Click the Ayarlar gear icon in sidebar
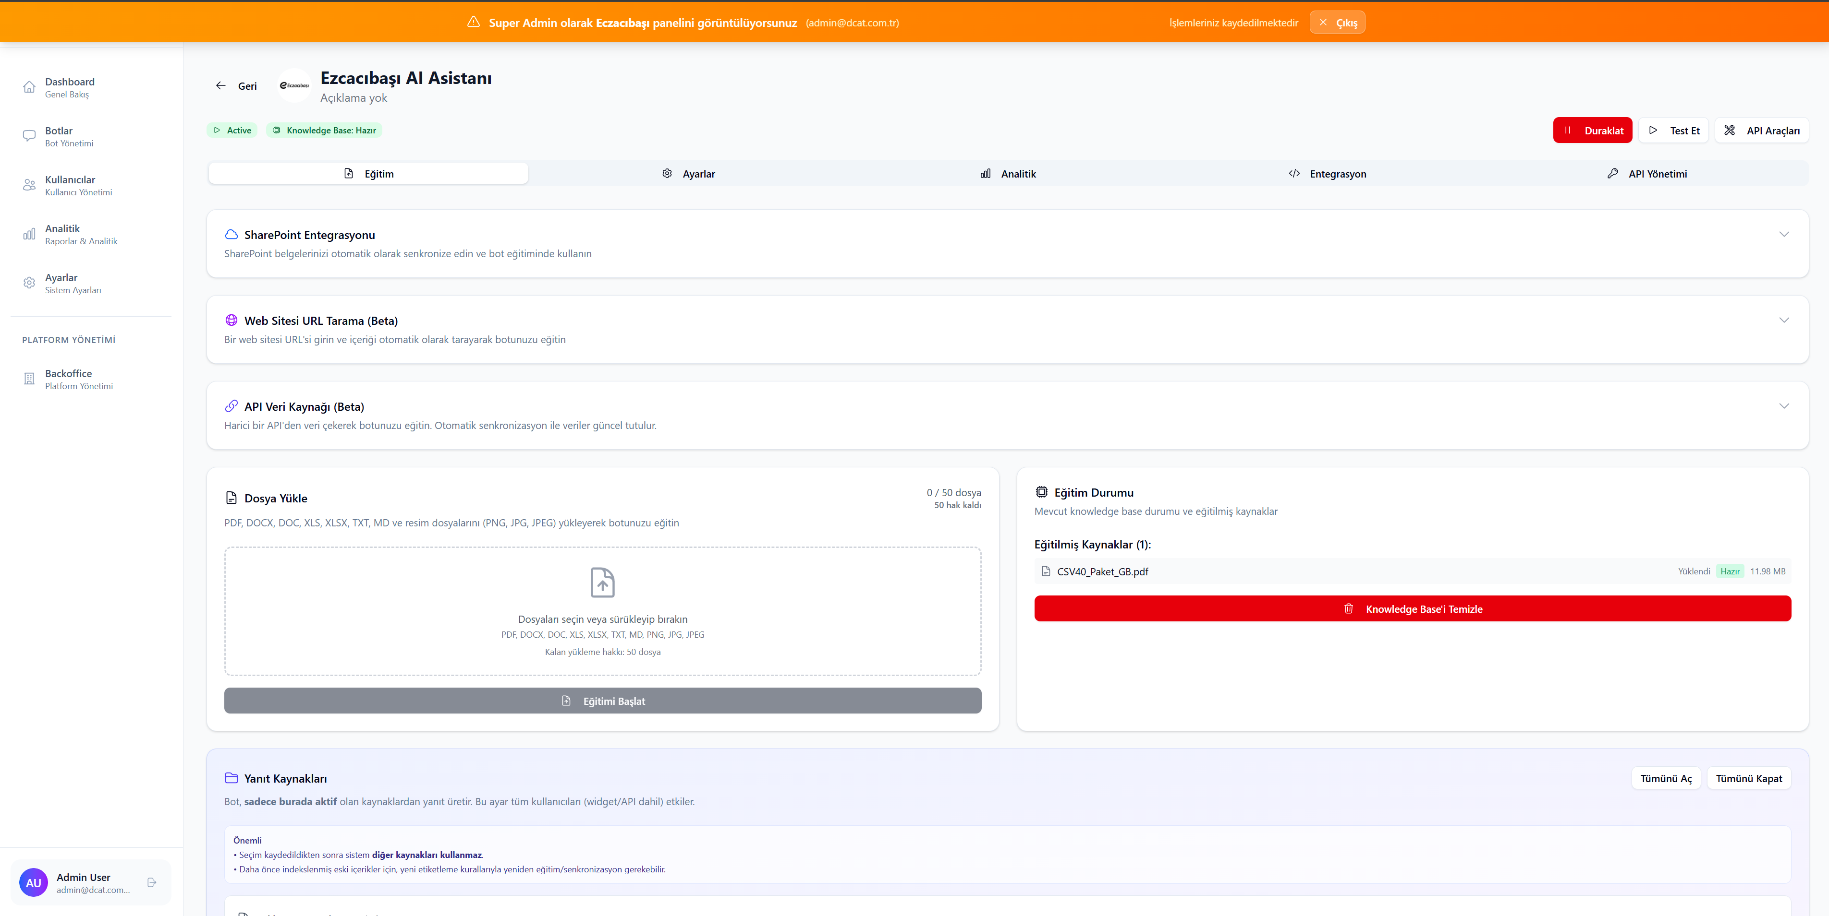 [29, 283]
